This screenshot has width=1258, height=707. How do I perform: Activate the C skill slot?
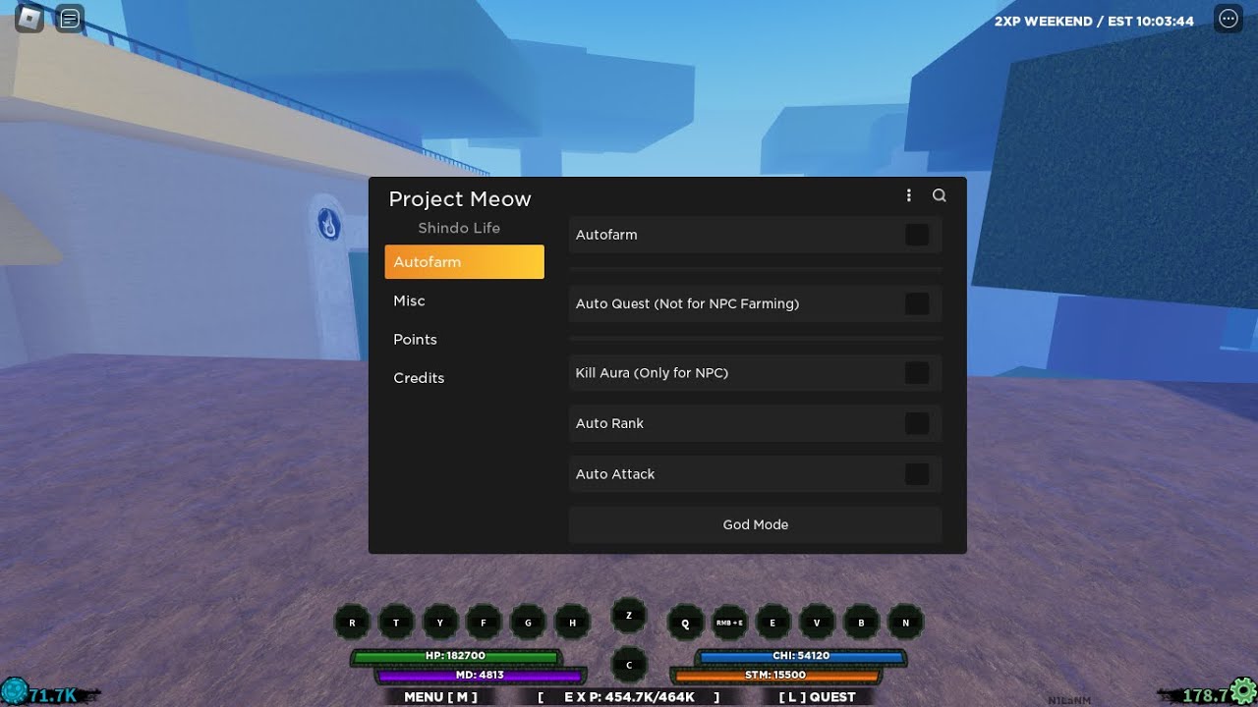tap(629, 665)
